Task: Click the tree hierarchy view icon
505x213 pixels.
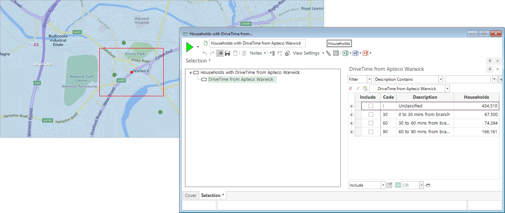Action: (x=329, y=53)
